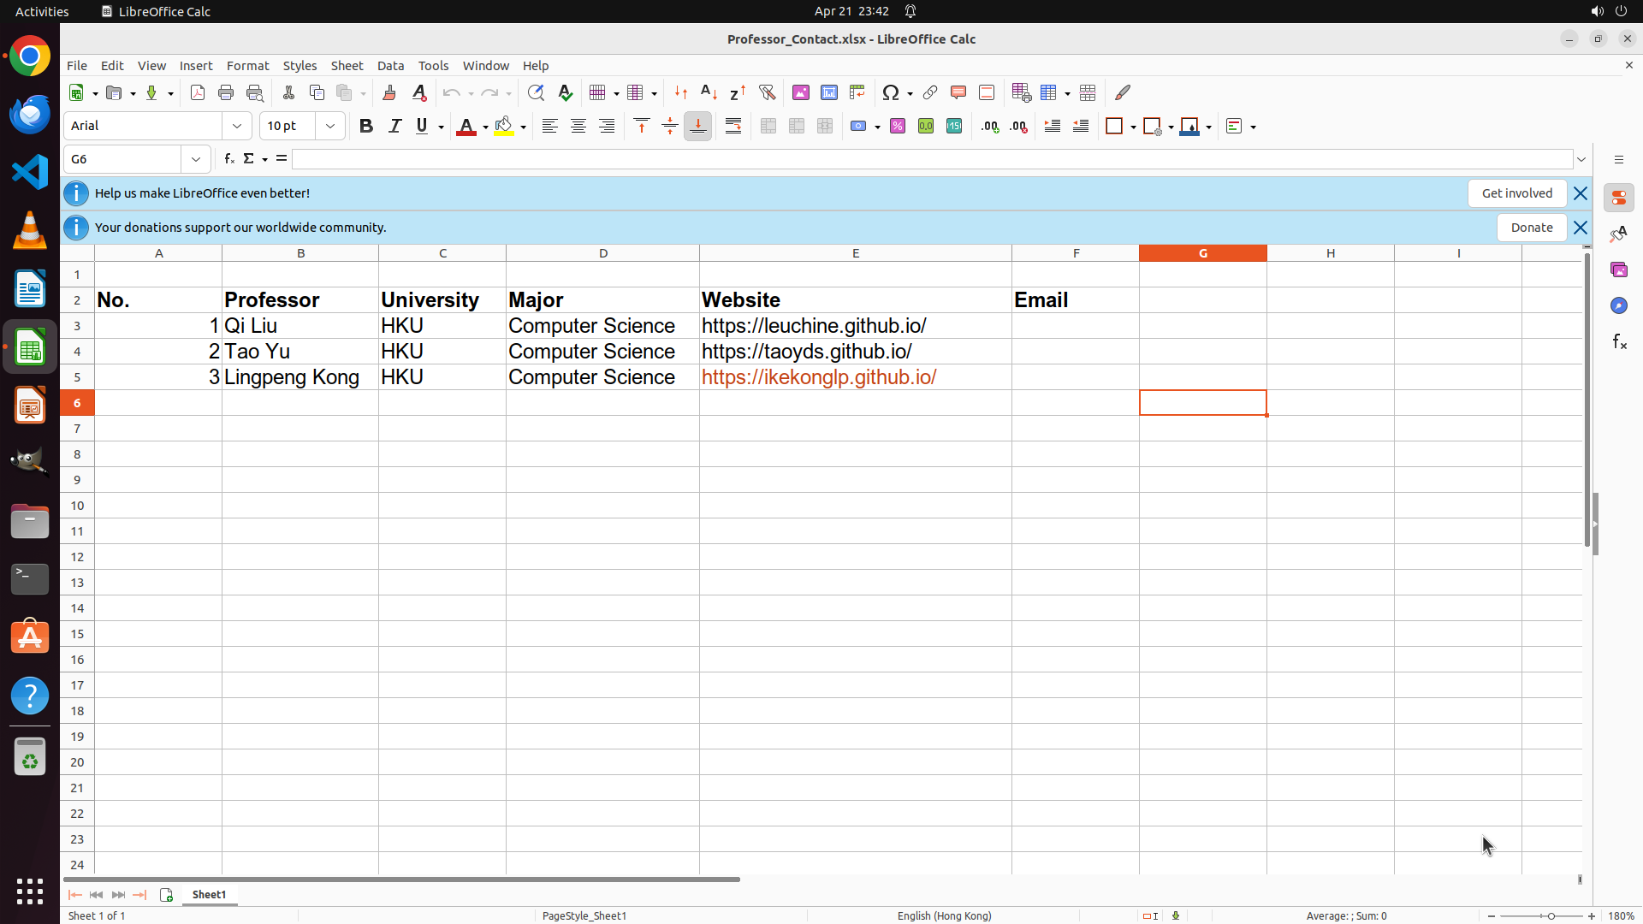Click the Insert Hyperlink icon

coord(930,93)
